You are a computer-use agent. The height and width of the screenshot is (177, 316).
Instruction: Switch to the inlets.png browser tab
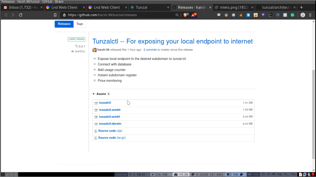(234, 8)
